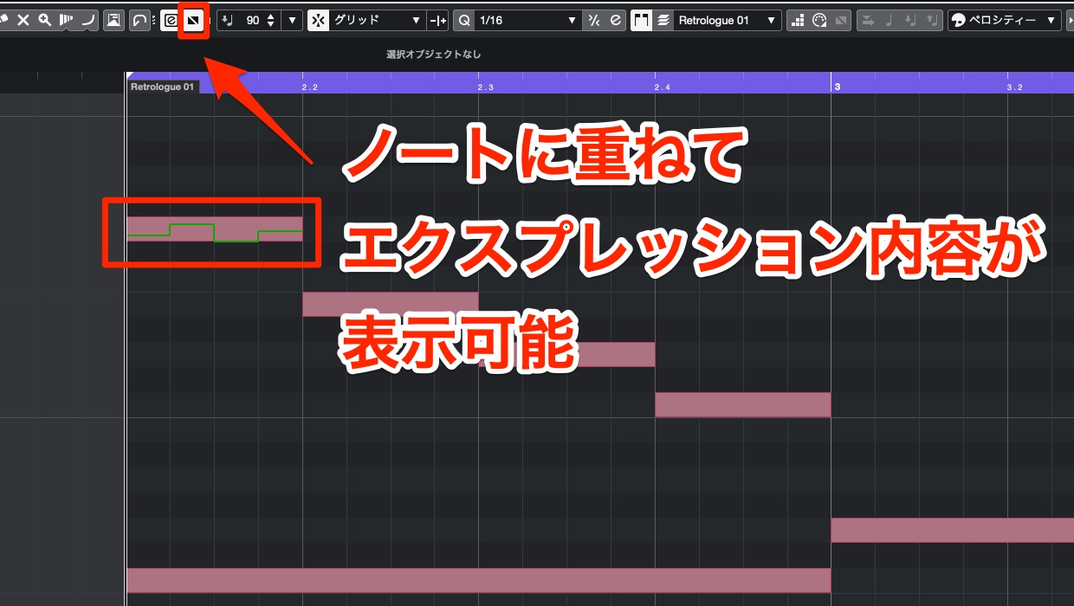Click the Record NoteOff Velocity icon
Viewport: 1074px width, 606px height.
[931, 20]
